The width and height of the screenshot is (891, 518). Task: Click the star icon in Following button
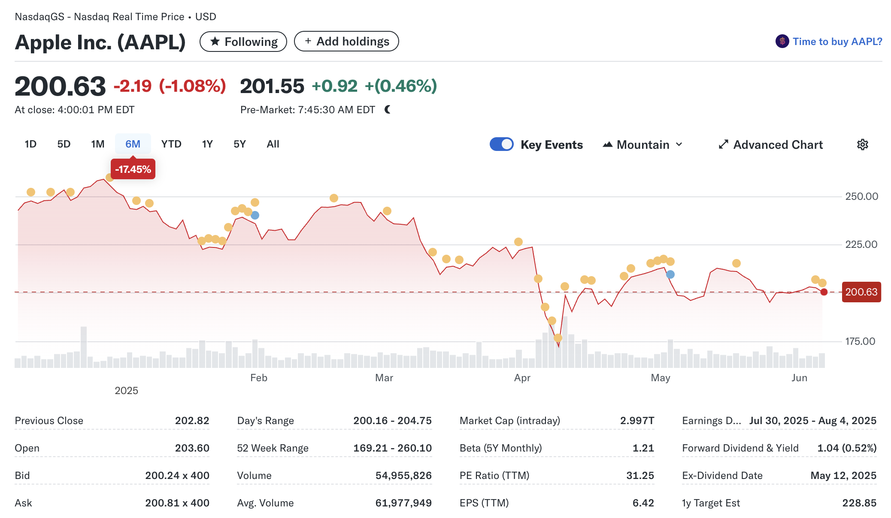(215, 42)
